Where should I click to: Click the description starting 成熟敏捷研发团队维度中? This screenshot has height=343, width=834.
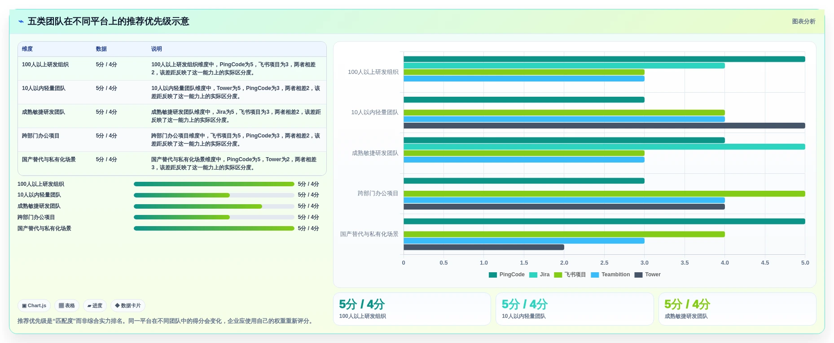236,116
